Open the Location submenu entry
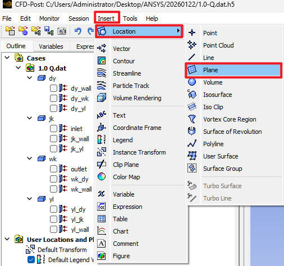Screen dimensions: 284x266 coord(139,31)
